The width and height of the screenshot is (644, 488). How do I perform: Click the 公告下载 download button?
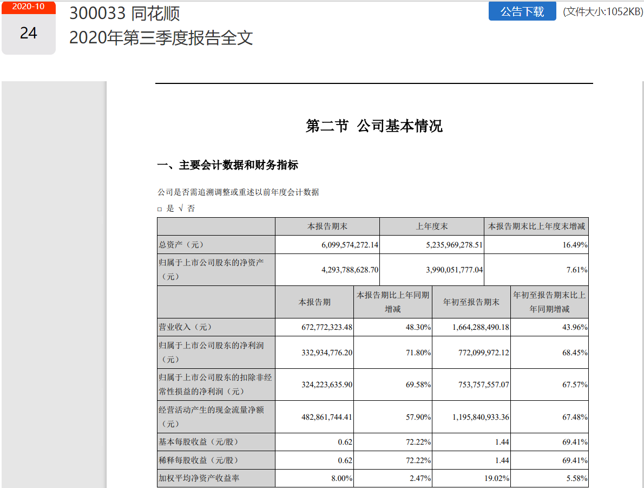click(x=522, y=11)
